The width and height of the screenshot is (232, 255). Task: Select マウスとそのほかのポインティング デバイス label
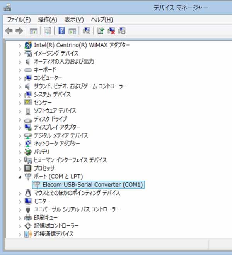click(77, 193)
